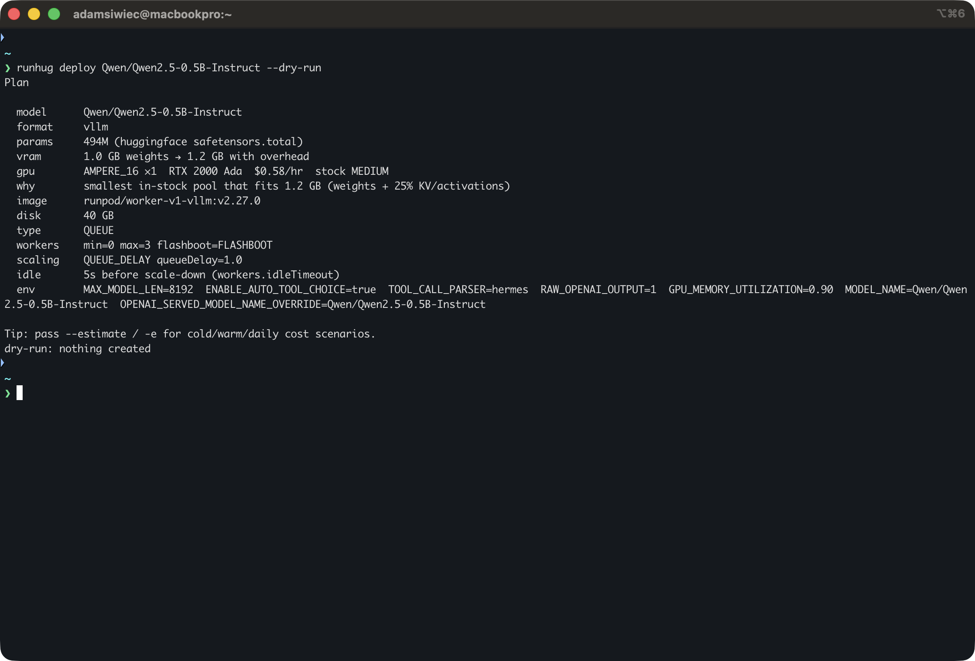Click the green prompt chevron beside the cursor
The height and width of the screenshot is (661, 975).
[x=7, y=394]
